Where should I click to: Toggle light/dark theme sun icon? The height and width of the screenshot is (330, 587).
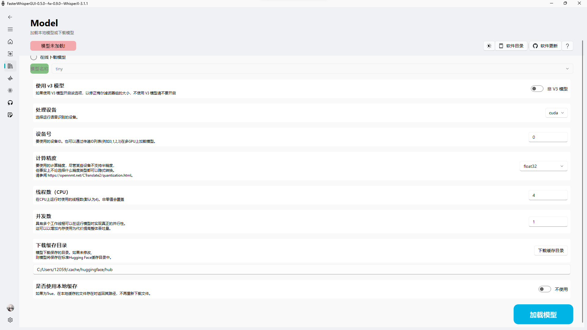489,46
